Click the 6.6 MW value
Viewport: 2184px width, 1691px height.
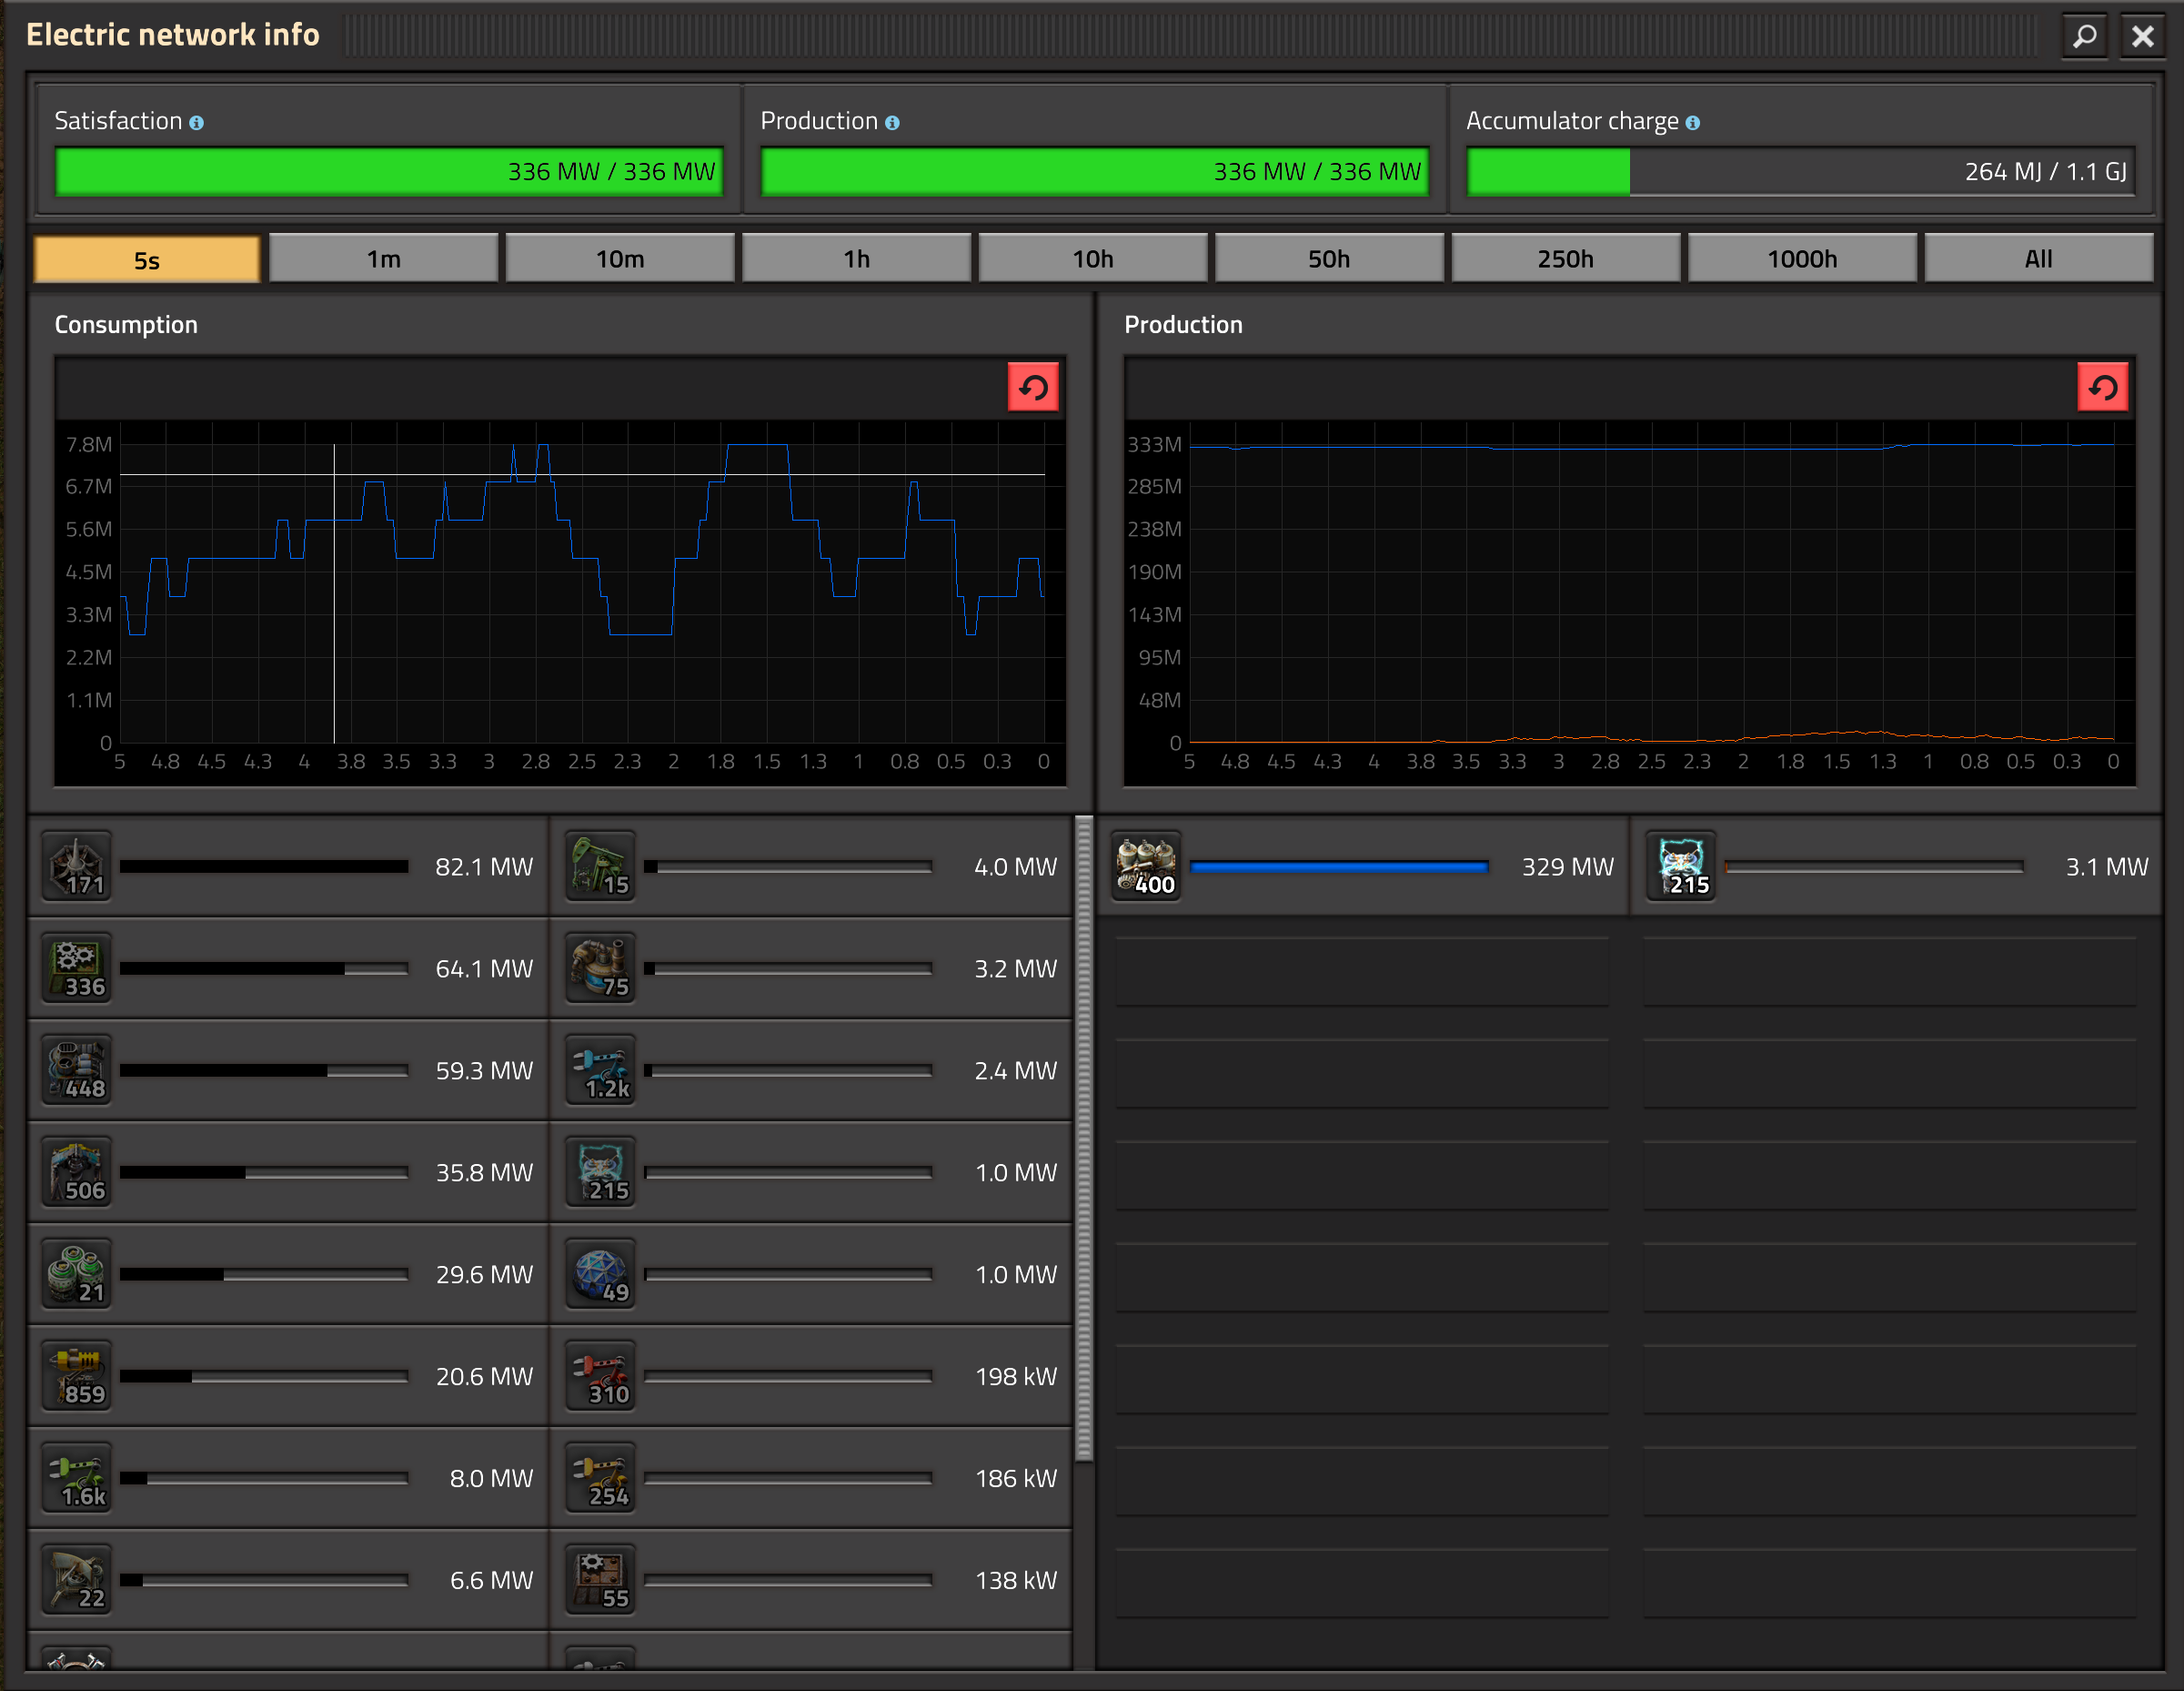pos(491,1582)
